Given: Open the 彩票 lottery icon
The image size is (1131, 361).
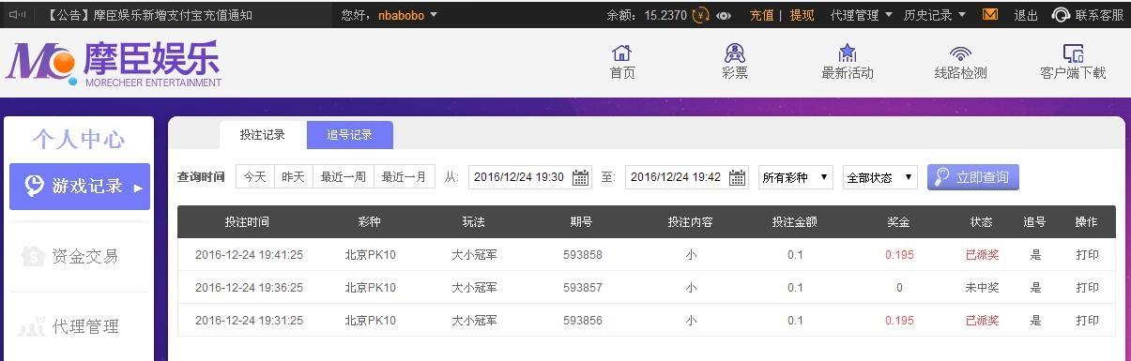Looking at the screenshot, I should point(735,53).
